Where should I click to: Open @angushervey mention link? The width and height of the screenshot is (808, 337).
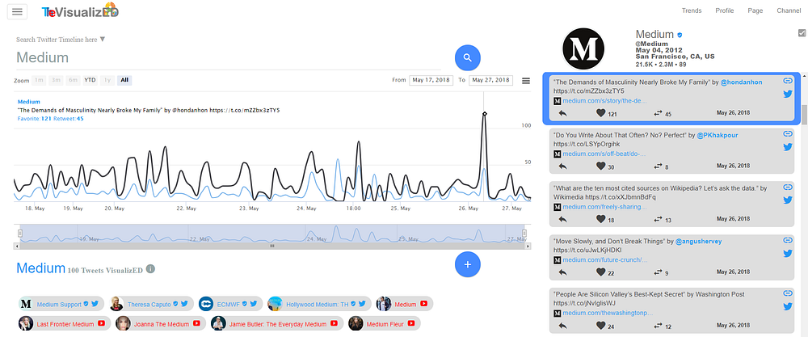(699, 241)
